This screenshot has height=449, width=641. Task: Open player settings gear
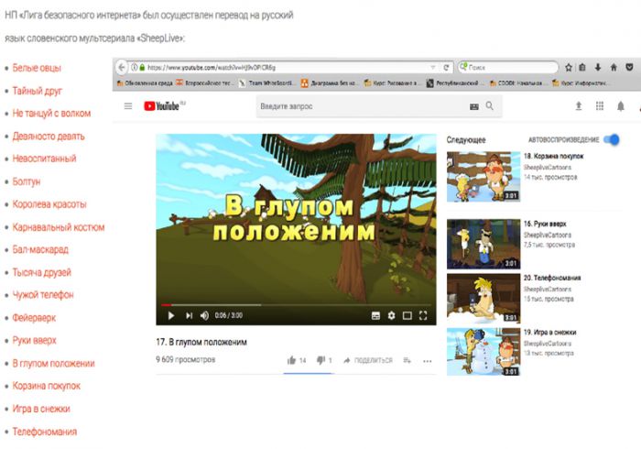(x=391, y=316)
